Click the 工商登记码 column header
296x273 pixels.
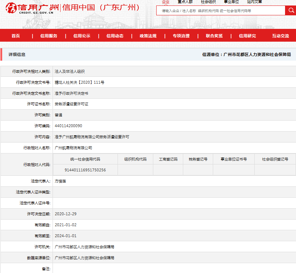[x=168, y=159]
